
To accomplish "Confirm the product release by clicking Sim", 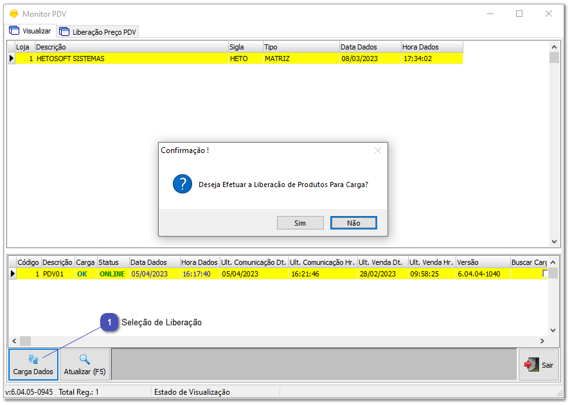I will (299, 222).
